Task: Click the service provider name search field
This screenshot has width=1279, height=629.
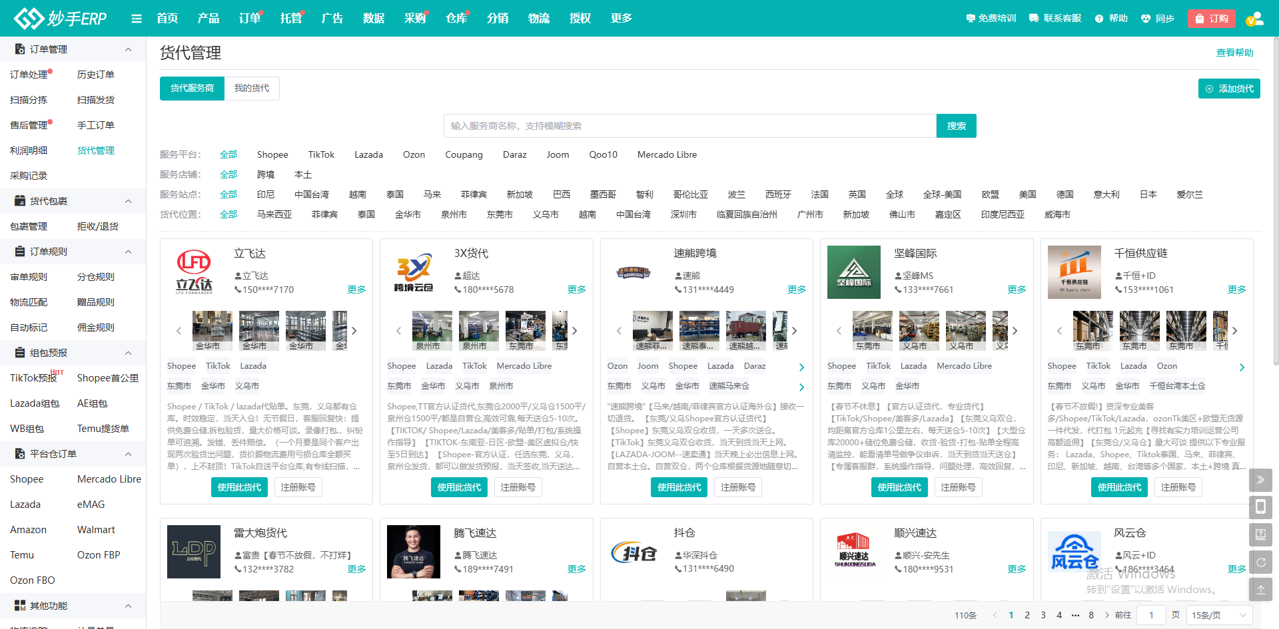Action: [x=689, y=126]
